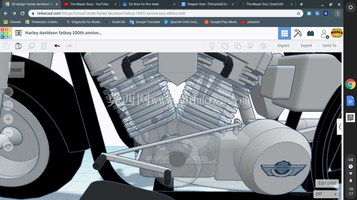The image size is (357, 200).
Task: Click the address bar URL
Action: (111, 13)
